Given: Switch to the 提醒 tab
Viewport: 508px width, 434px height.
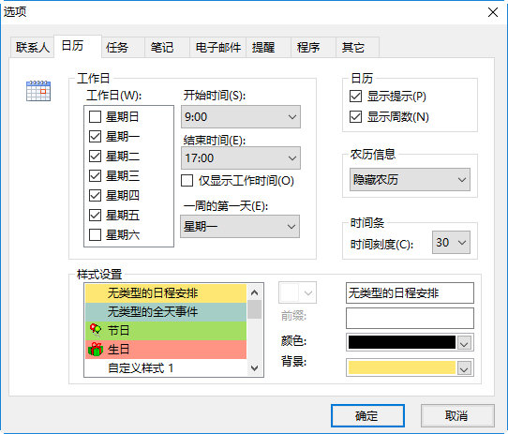Looking at the screenshot, I should tap(269, 47).
